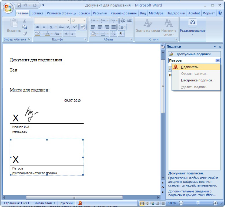
Task: Open the Вид tab
Action: 143,13
